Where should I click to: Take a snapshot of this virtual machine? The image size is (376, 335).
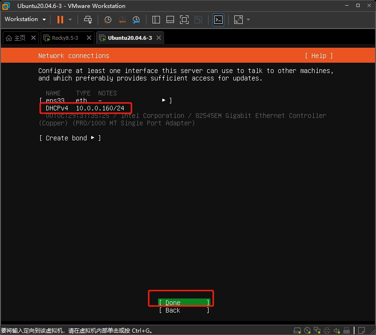coord(108,20)
